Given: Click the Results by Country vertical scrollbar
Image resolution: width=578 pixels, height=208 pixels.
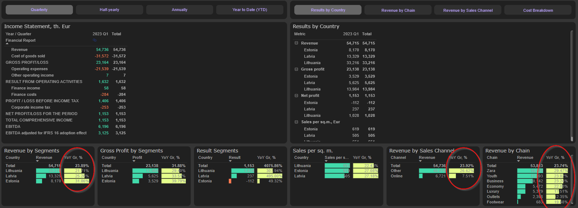Looking at the screenshot, I should [x=572, y=85].
